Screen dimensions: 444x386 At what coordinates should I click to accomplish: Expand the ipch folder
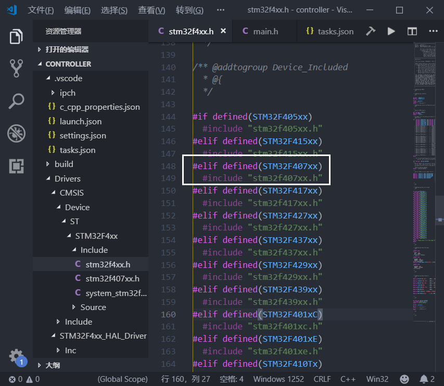tap(67, 93)
